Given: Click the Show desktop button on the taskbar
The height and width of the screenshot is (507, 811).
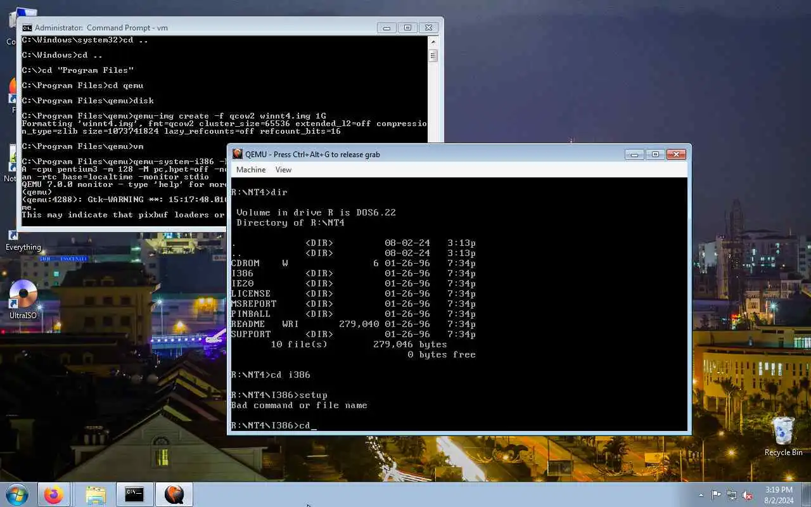Looking at the screenshot, I should (806, 494).
